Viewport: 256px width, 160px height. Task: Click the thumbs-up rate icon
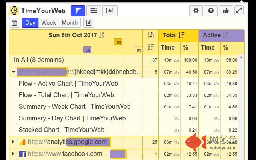click(x=226, y=11)
